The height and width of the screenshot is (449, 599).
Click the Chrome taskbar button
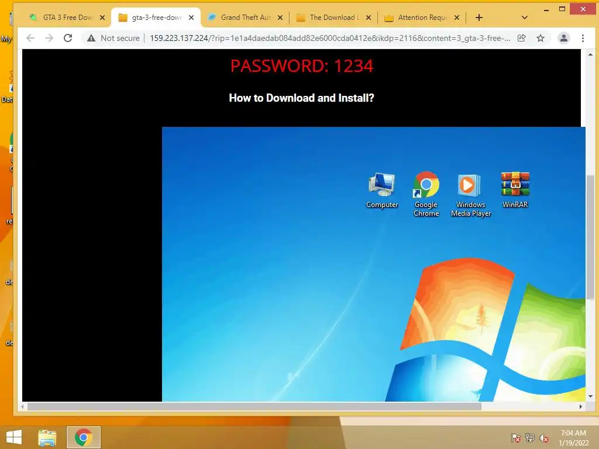(84, 437)
